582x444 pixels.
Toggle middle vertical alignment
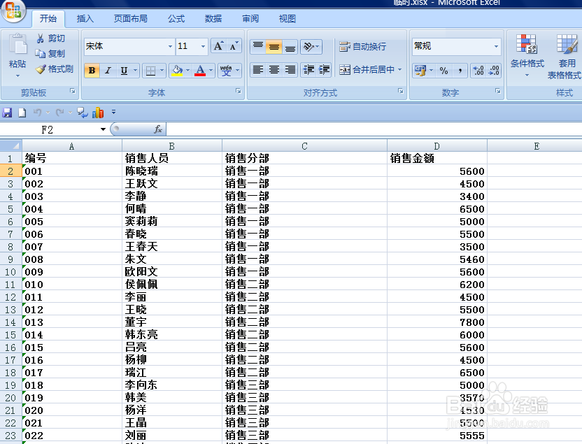[x=274, y=46]
